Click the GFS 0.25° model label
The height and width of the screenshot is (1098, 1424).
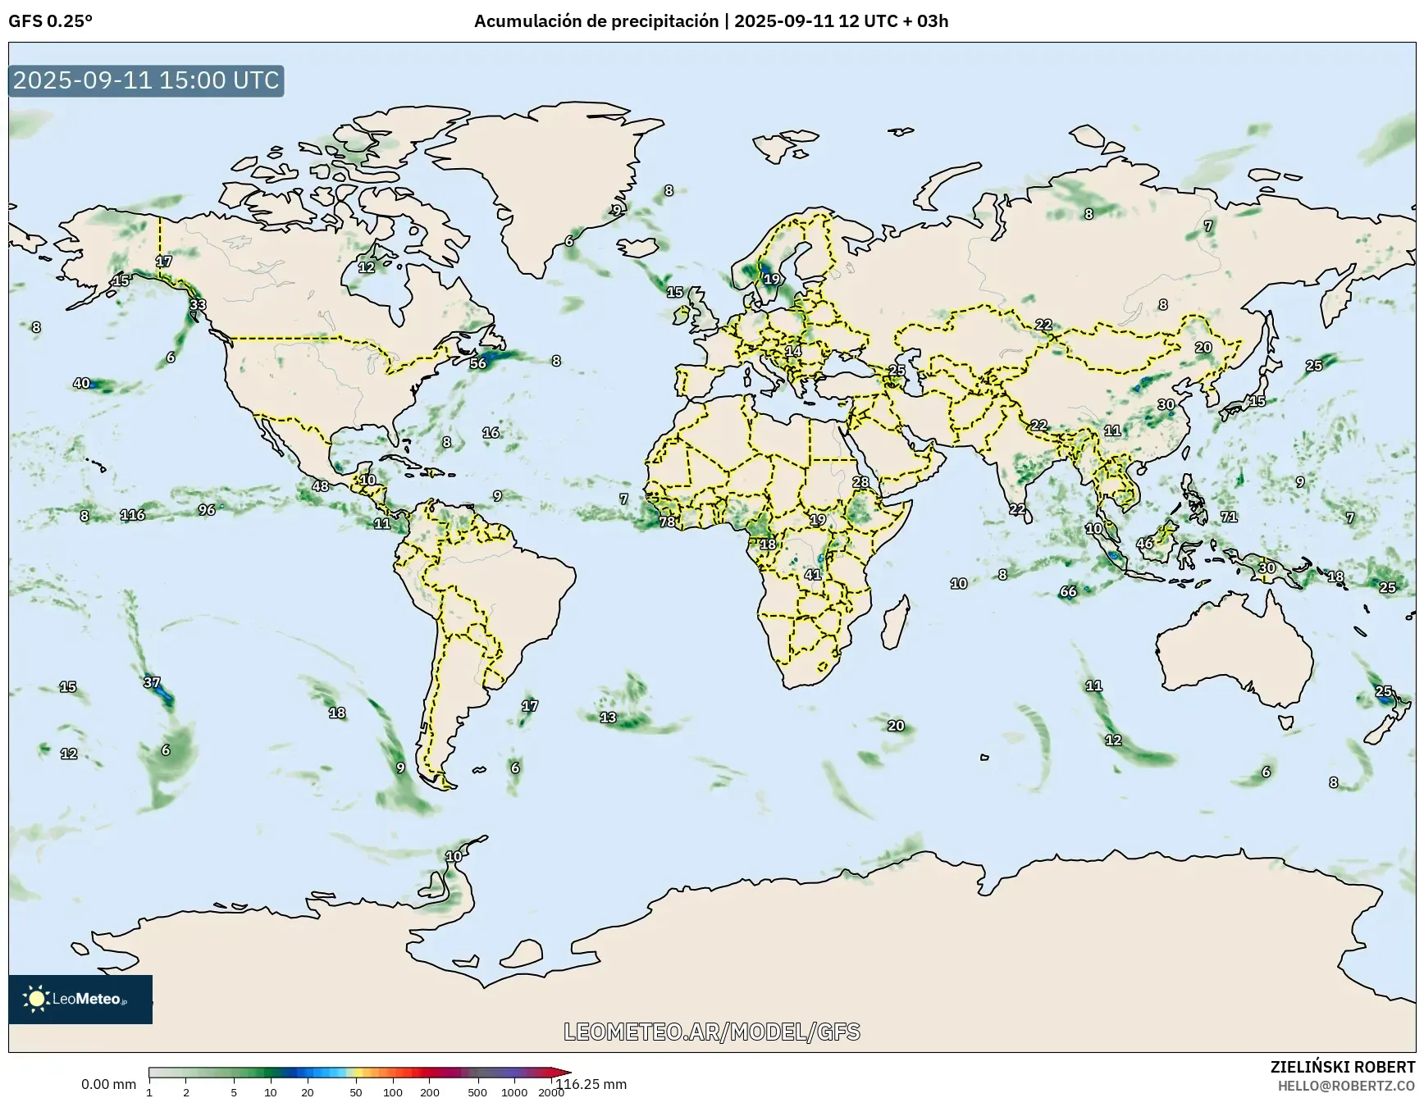click(50, 21)
